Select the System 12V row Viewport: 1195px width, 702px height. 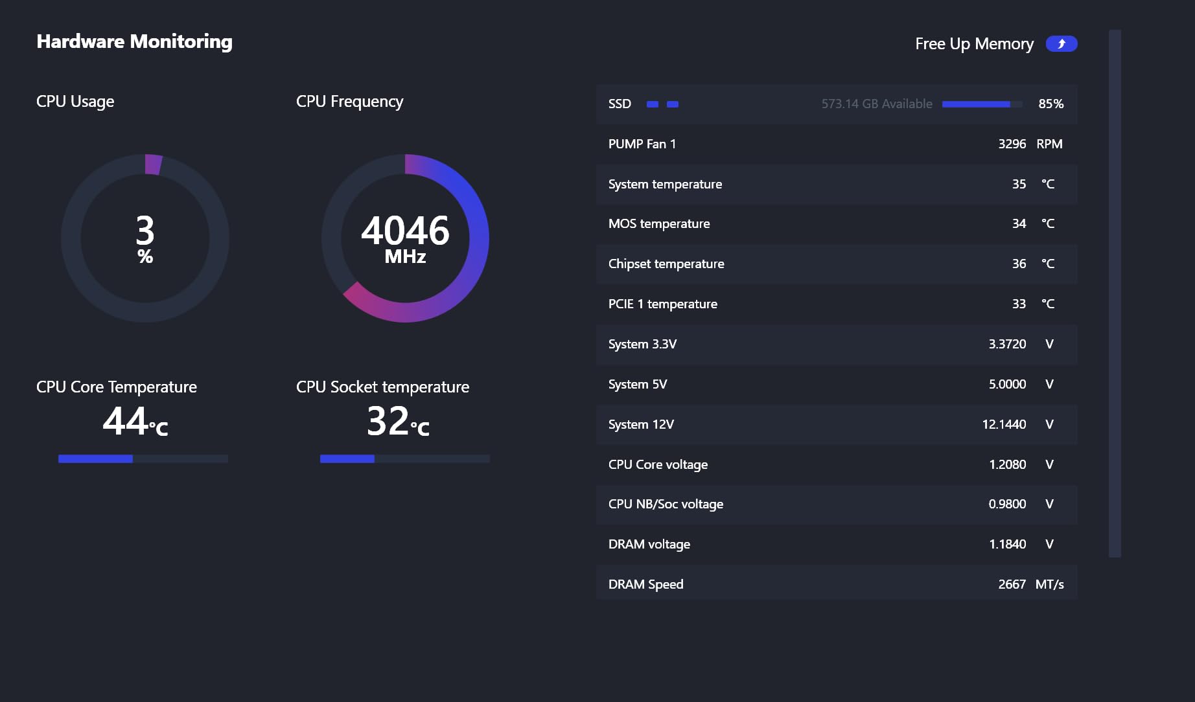coord(836,424)
